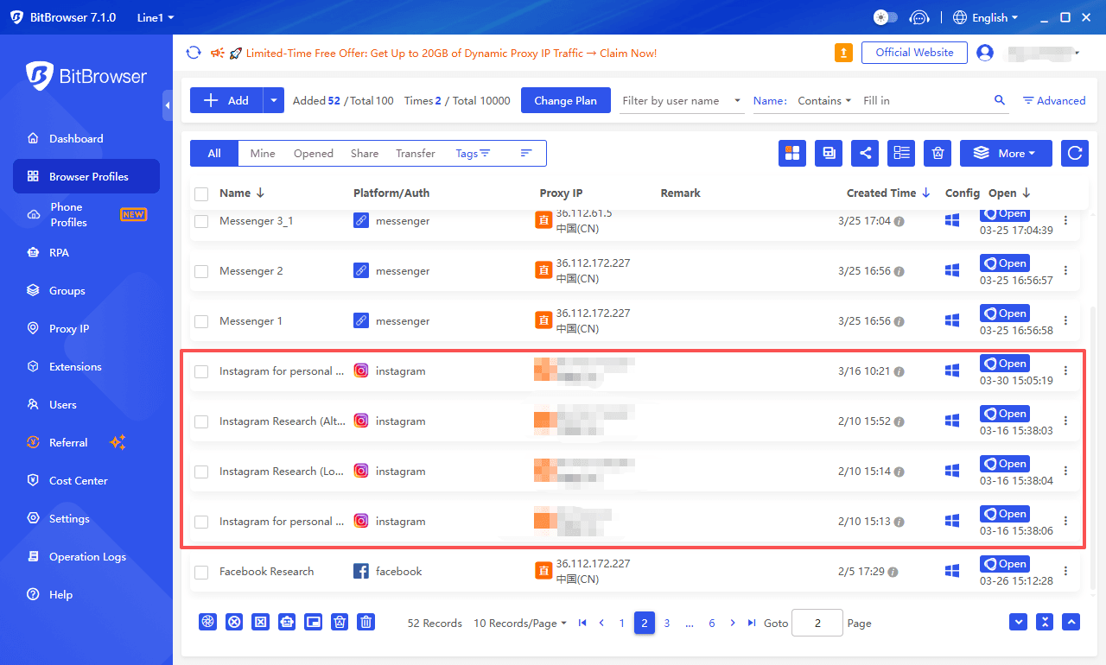Image resolution: width=1106 pixels, height=665 pixels.
Task: Select the detail list view icon
Action: 901,153
